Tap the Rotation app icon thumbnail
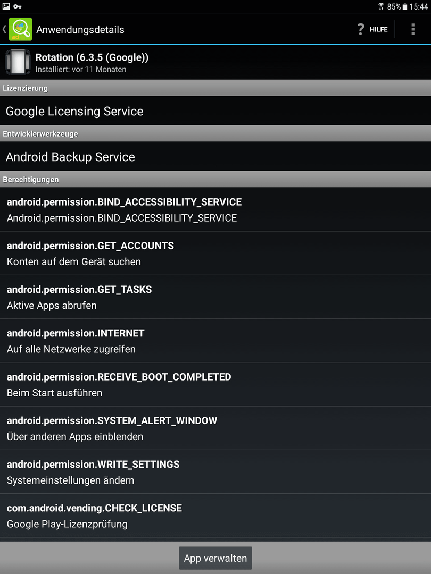This screenshot has height=574, width=431. coord(18,62)
